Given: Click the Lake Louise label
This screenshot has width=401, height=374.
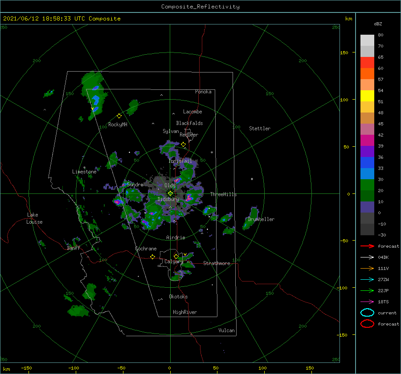Looking at the screenshot, I should 34,218.
